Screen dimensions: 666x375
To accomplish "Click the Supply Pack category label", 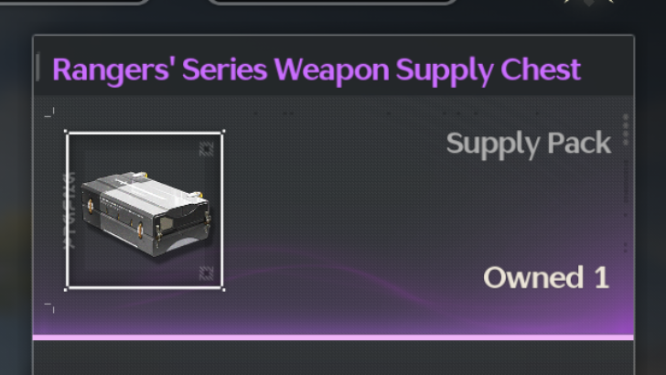I will [529, 144].
